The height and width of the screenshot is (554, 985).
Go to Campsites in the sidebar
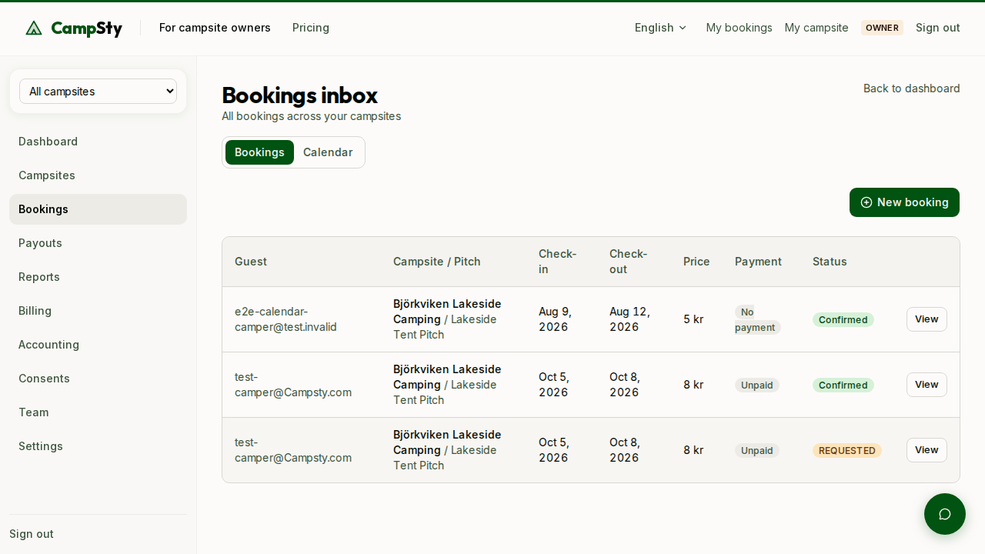pos(98,175)
